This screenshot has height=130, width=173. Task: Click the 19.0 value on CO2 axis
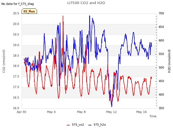[x=16, y=45]
